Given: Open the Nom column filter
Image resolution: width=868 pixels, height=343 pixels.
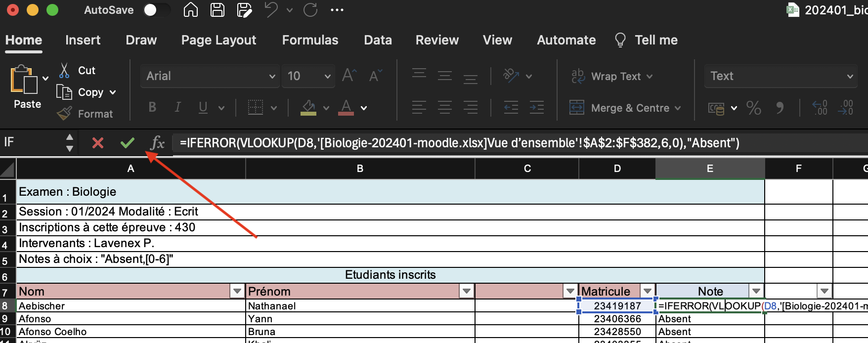Looking at the screenshot, I should tap(237, 291).
